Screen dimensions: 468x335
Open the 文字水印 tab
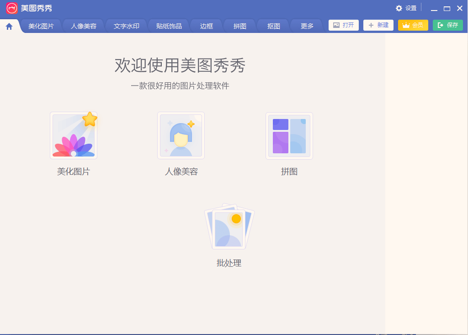(x=126, y=26)
